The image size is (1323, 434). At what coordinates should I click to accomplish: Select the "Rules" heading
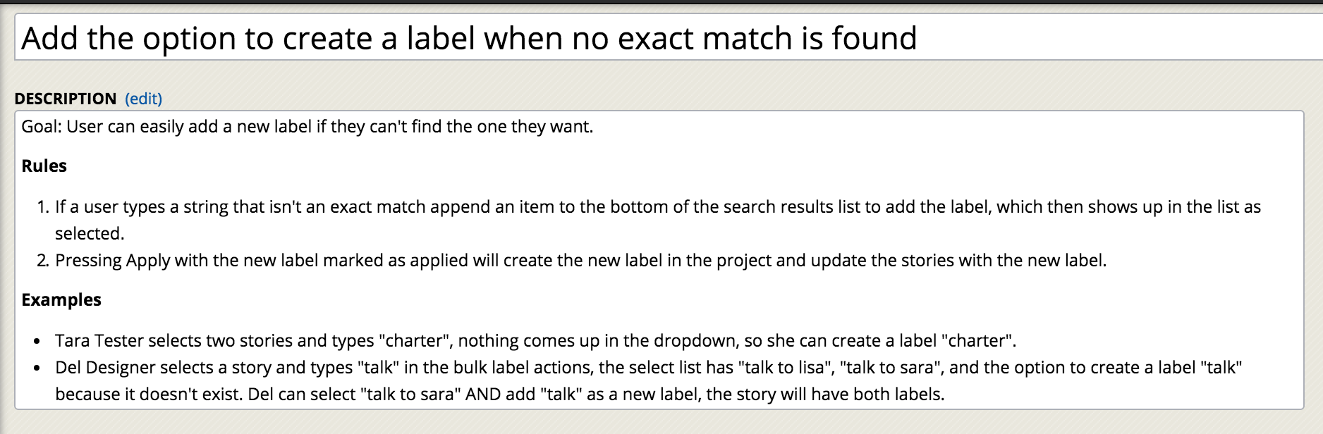(44, 166)
